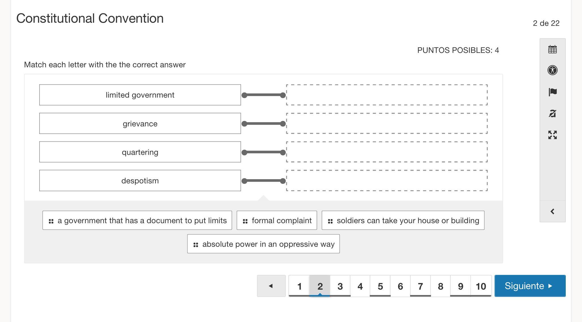
Task: Collapse the side toolbar with the chevron
Action: tap(552, 212)
